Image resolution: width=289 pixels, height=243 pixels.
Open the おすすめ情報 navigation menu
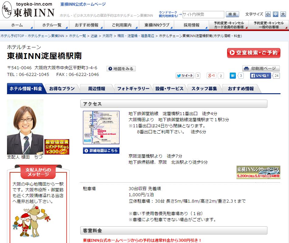click(87, 25)
